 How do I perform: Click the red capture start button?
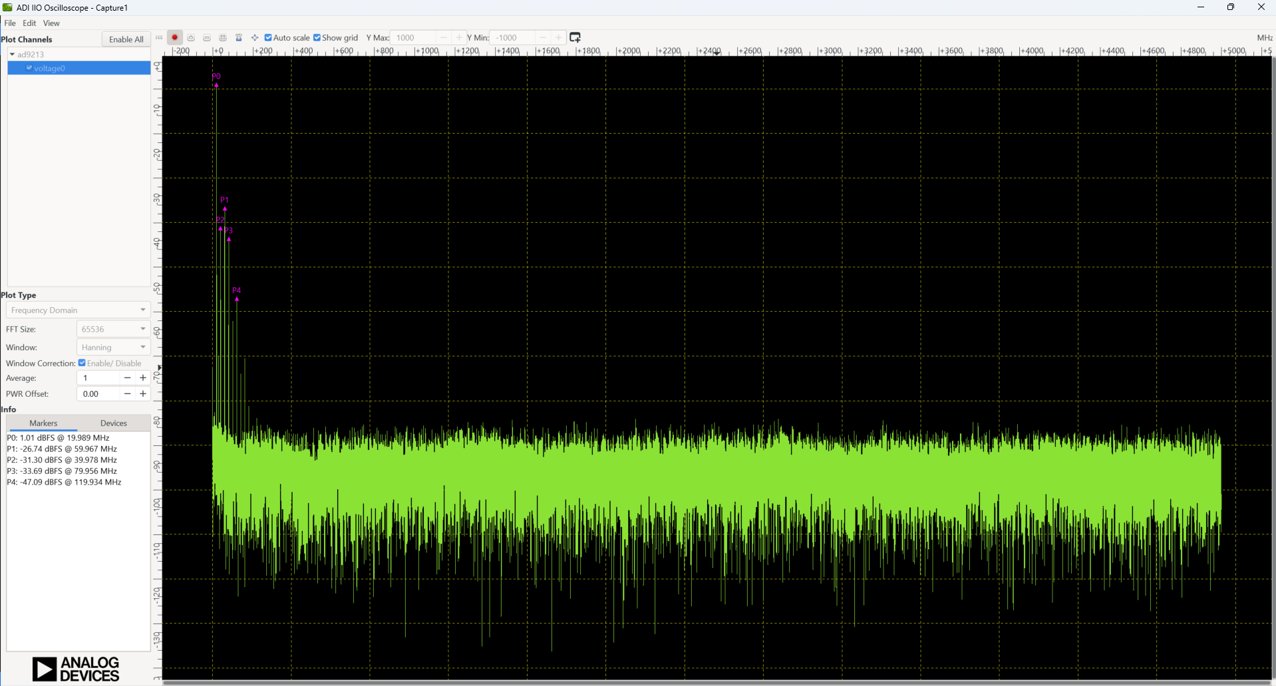(x=174, y=37)
